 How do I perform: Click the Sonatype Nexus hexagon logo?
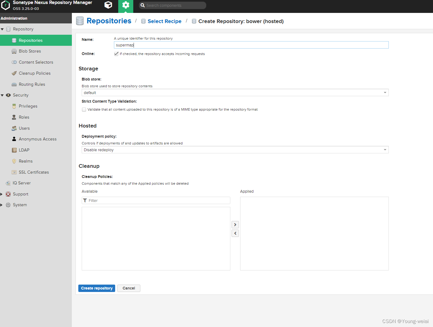click(x=6, y=5)
